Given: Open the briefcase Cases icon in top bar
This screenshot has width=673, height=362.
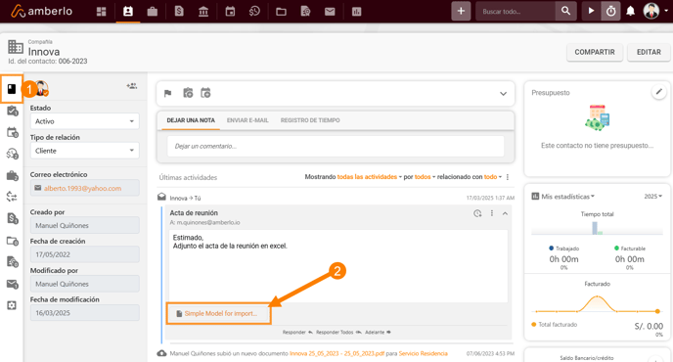Looking at the screenshot, I should [x=153, y=12].
